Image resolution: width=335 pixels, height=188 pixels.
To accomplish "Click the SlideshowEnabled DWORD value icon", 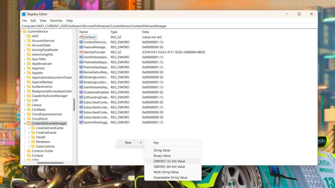I will pos(81,92).
